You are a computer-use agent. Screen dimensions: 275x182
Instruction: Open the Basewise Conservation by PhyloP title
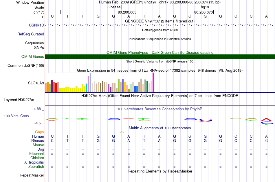pos(160,109)
